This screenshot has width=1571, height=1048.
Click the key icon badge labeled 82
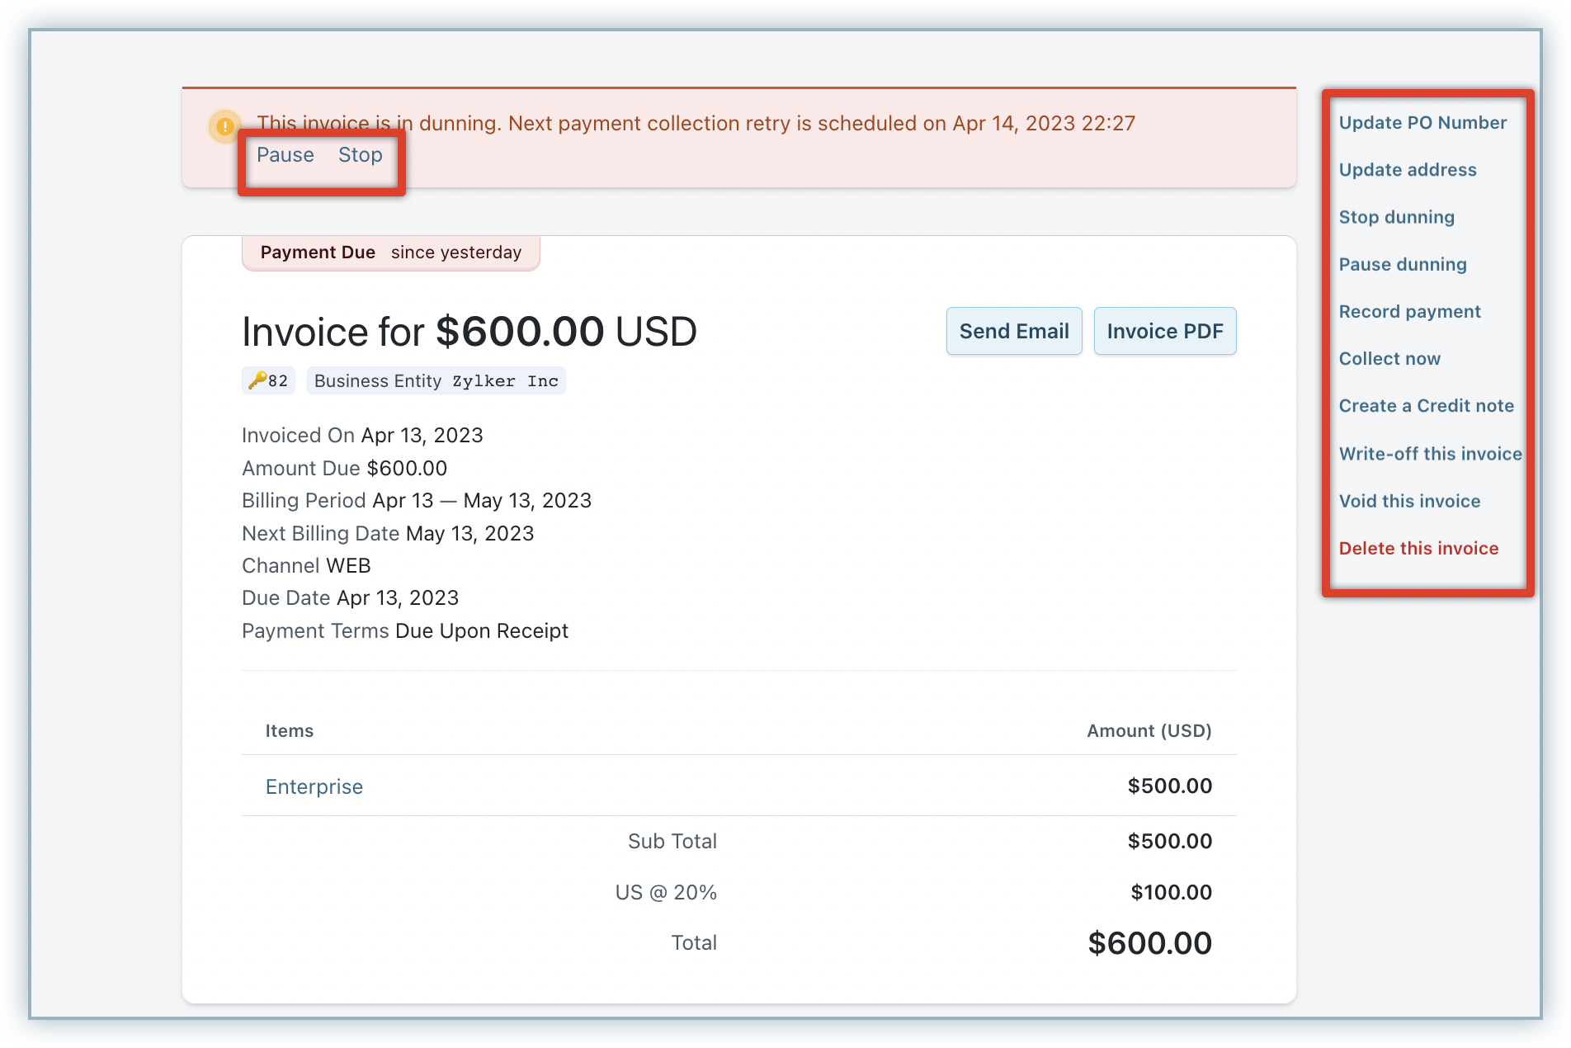[268, 380]
